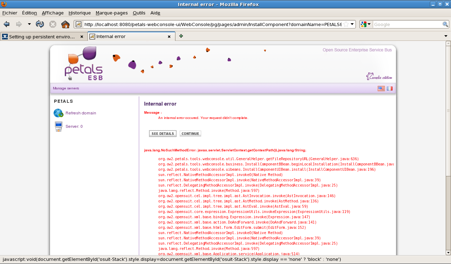Click the browser Back arrow button

6,24
